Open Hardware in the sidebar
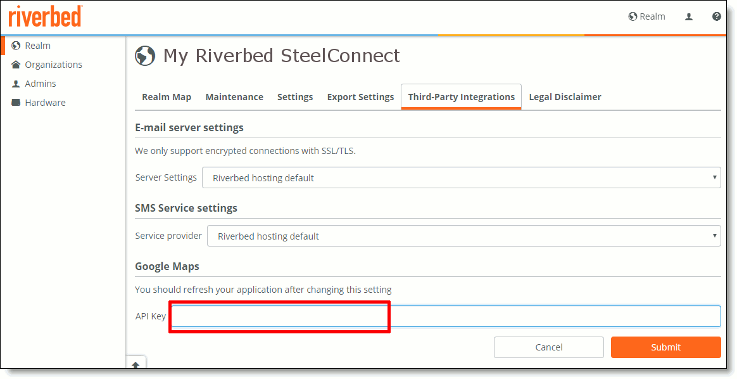737x379 pixels. coord(45,103)
